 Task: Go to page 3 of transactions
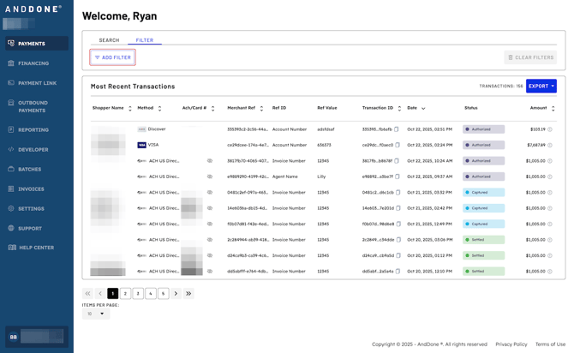coord(138,293)
